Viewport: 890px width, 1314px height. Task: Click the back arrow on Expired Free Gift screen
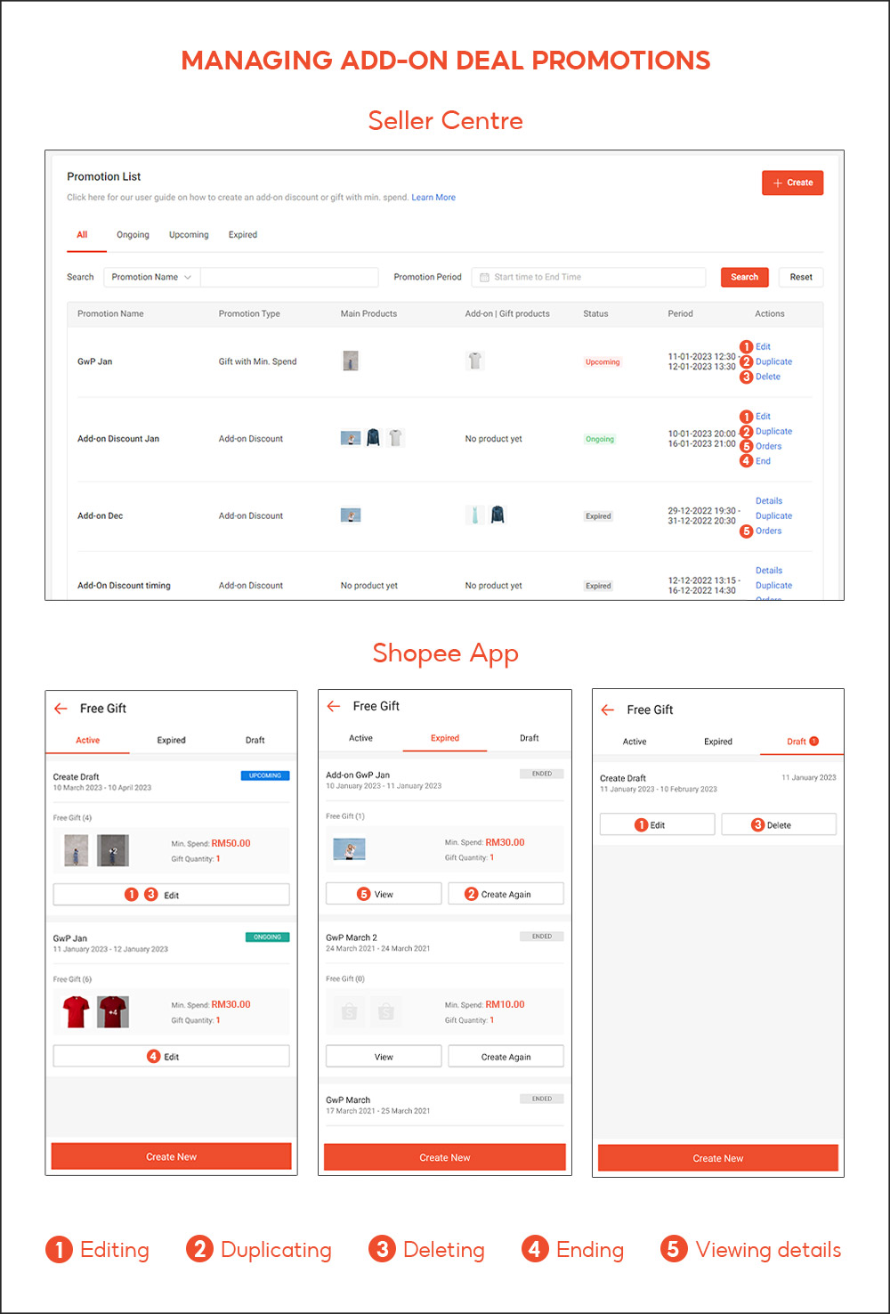pos(334,705)
